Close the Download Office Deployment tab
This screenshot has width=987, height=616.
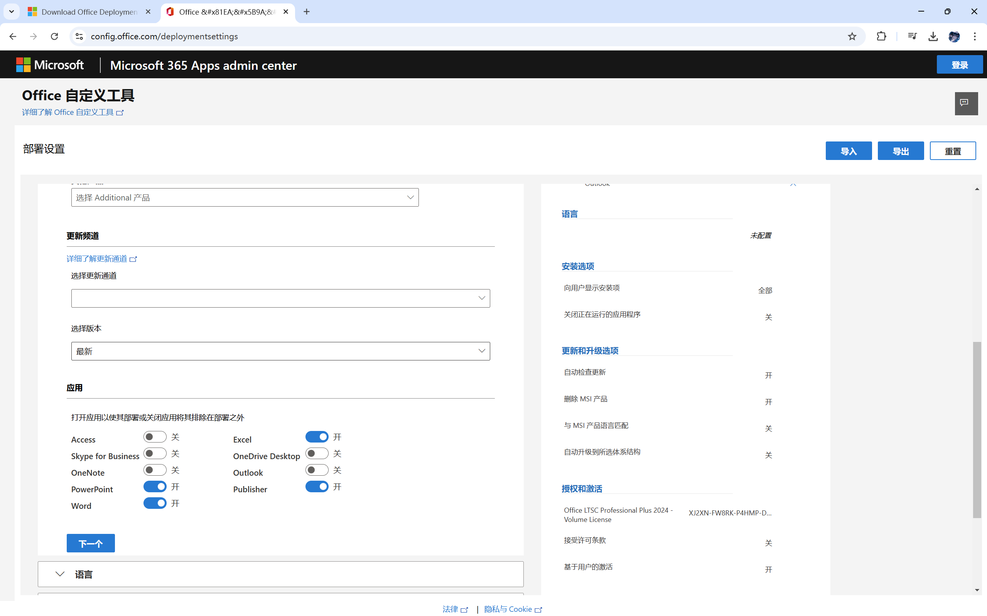point(148,12)
